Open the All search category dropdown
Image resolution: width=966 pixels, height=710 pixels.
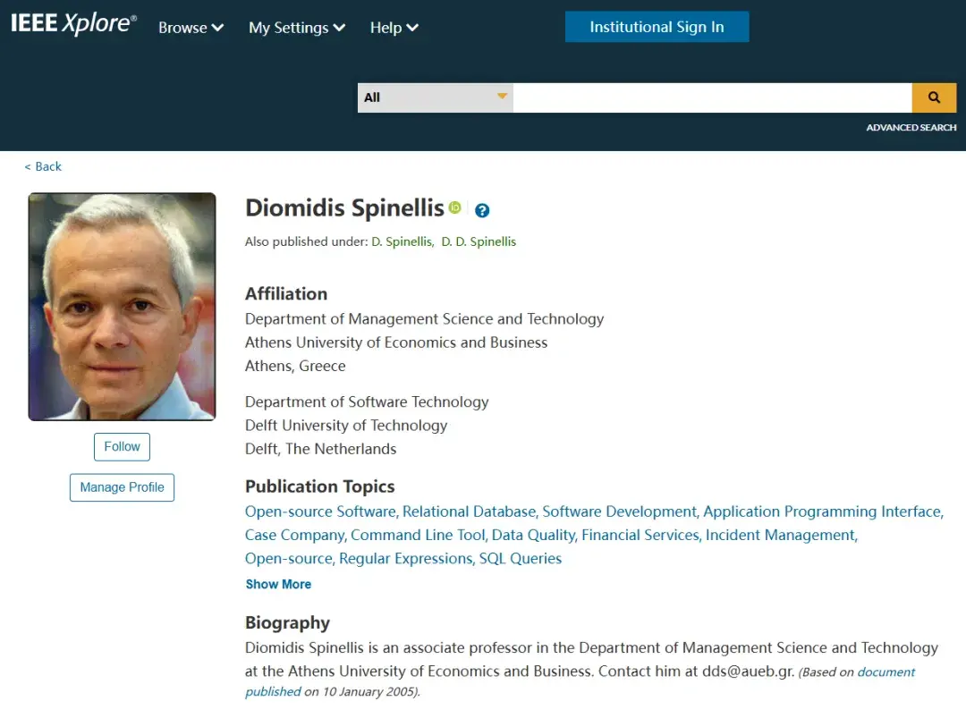tap(435, 97)
